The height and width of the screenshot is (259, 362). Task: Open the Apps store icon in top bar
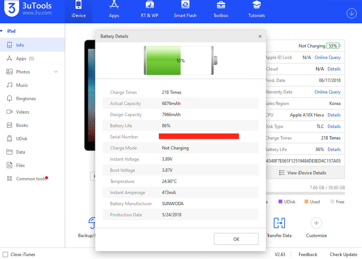tap(114, 5)
